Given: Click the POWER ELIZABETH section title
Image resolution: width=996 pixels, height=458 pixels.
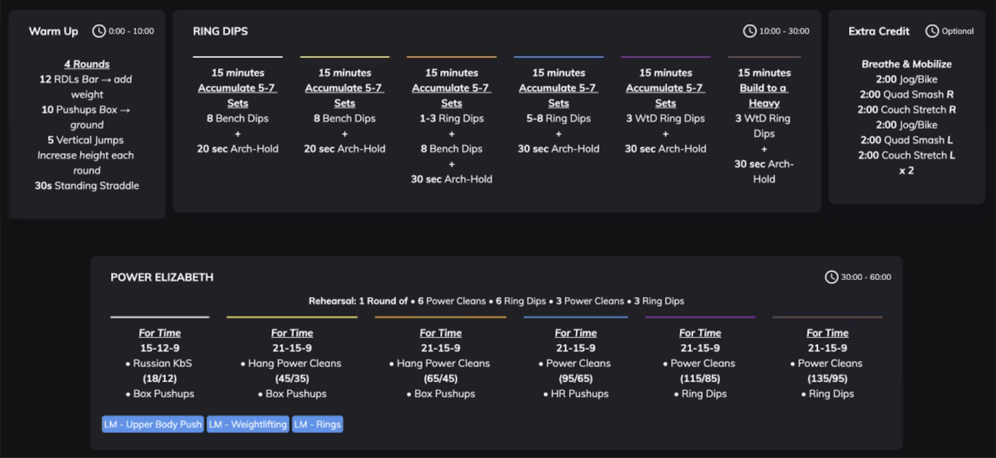Looking at the screenshot, I should (x=162, y=277).
